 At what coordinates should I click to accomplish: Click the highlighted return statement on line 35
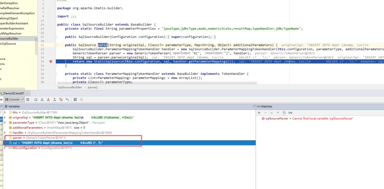pos(154,61)
